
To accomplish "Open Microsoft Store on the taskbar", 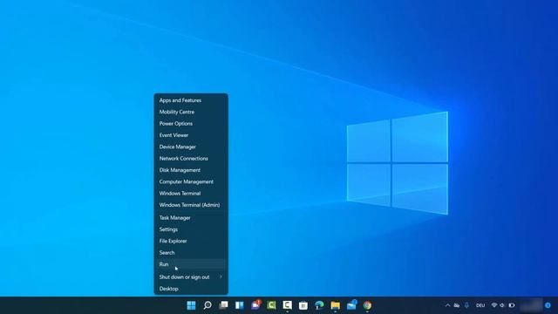I will (303, 305).
